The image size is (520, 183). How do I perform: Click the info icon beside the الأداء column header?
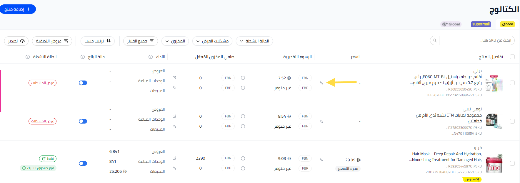(x=151, y=57)
